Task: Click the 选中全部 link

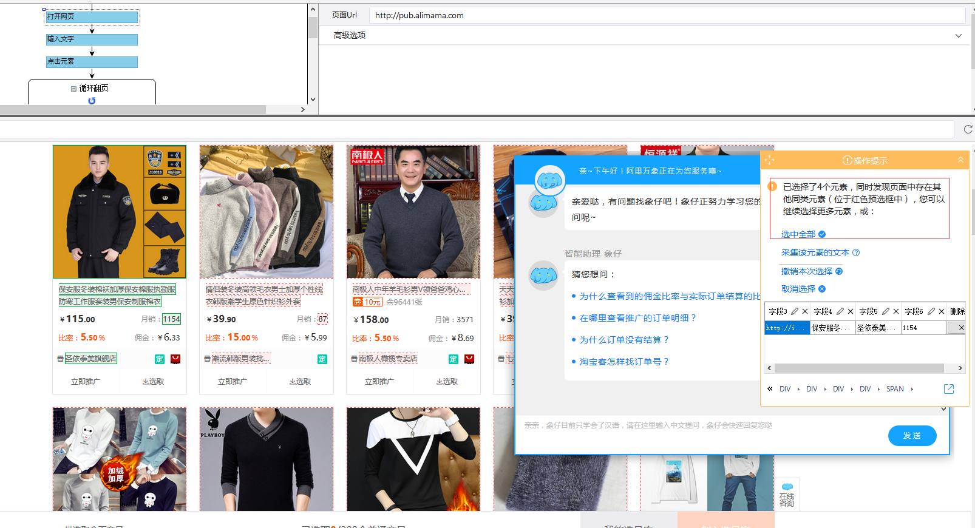Action: pos(798,234)
